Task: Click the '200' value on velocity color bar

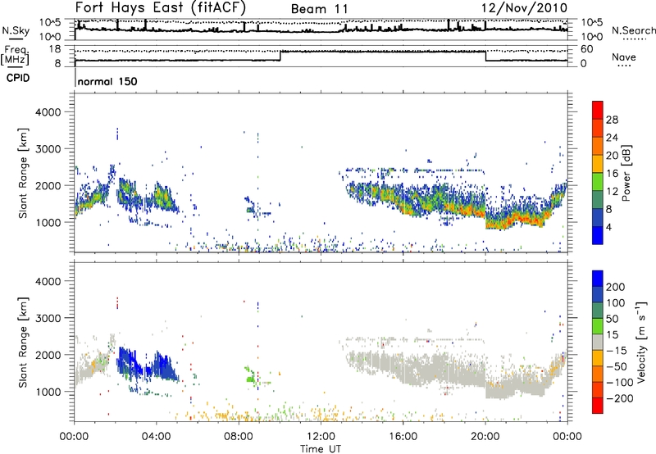Action: (x=616, y=287)
